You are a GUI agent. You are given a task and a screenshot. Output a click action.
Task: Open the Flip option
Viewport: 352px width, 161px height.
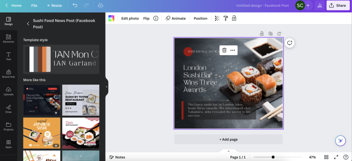[x=146, y=18]
